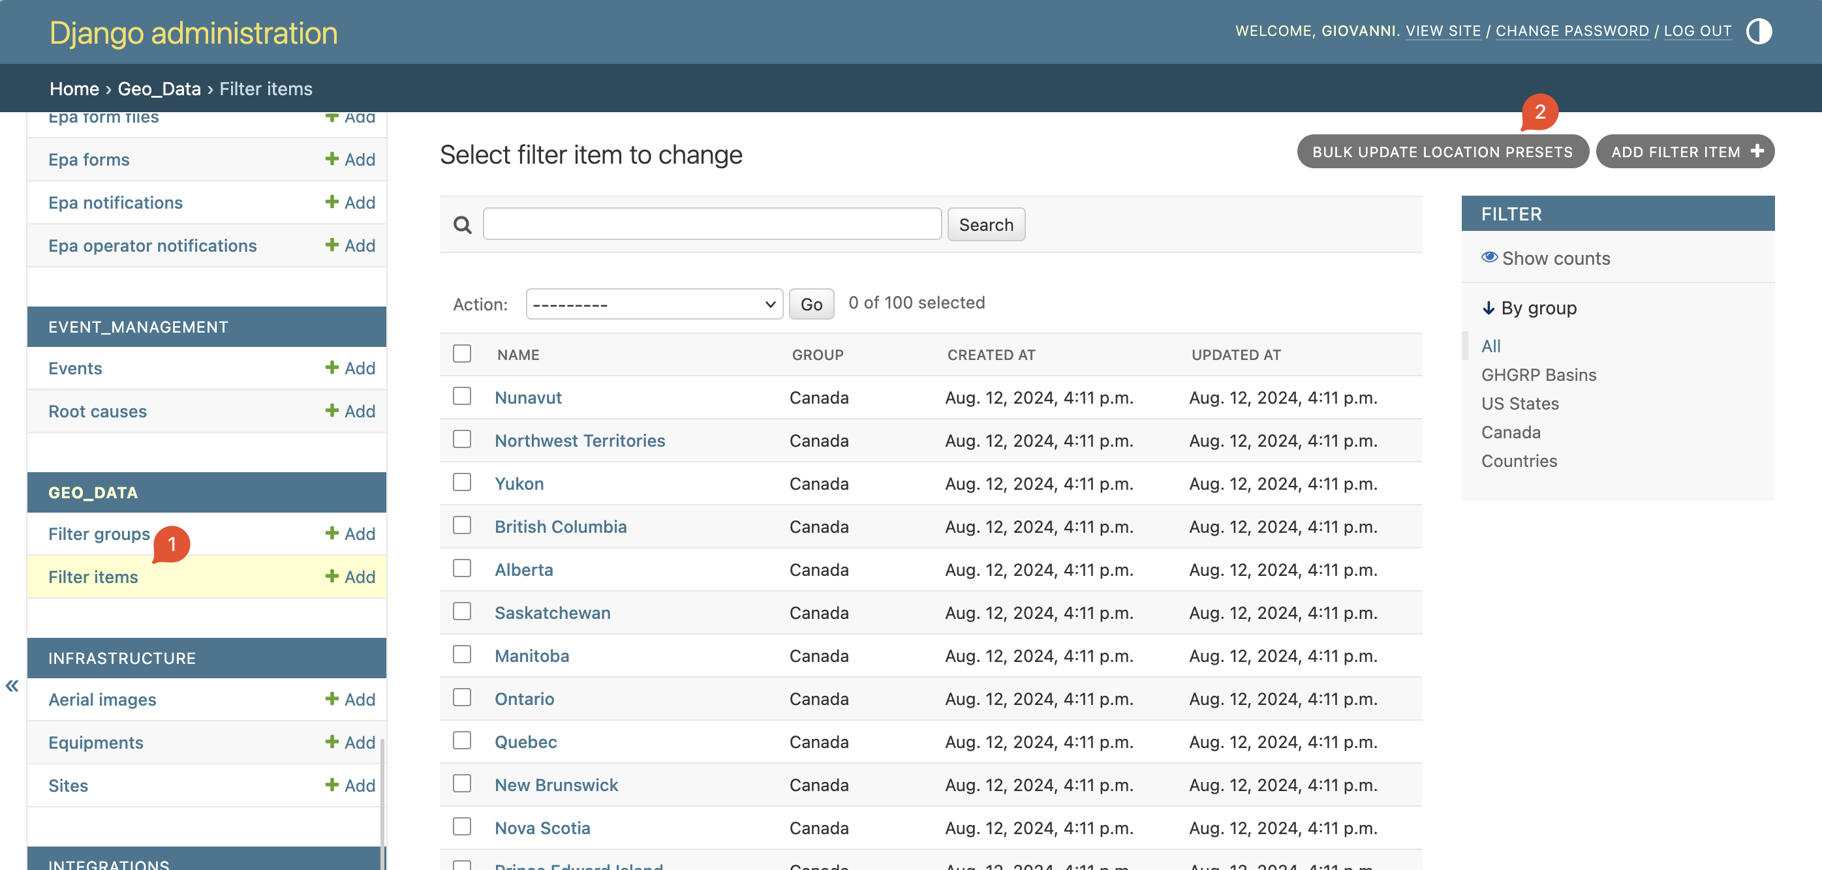1822x870 pixels.
Task: Click the plus Add icon next to Sites
Action: [332, 785]
